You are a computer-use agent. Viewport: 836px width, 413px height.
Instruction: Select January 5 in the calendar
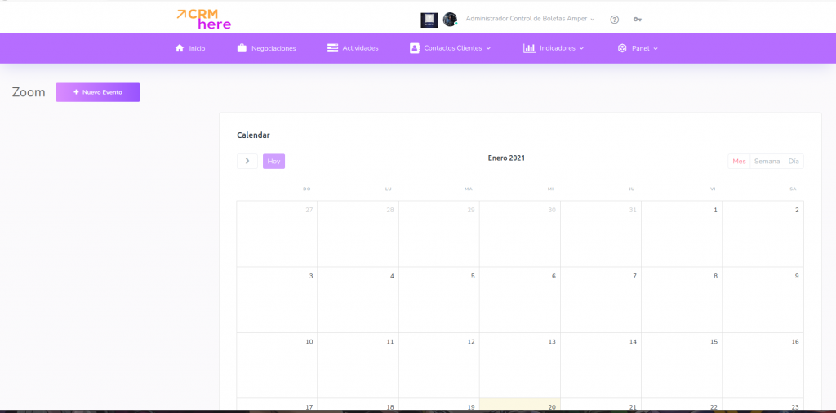coord(439,300)
